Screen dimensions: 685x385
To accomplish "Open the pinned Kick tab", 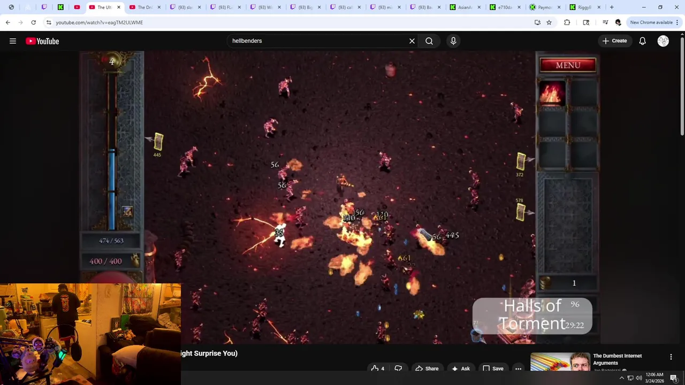I will (60, 7).
